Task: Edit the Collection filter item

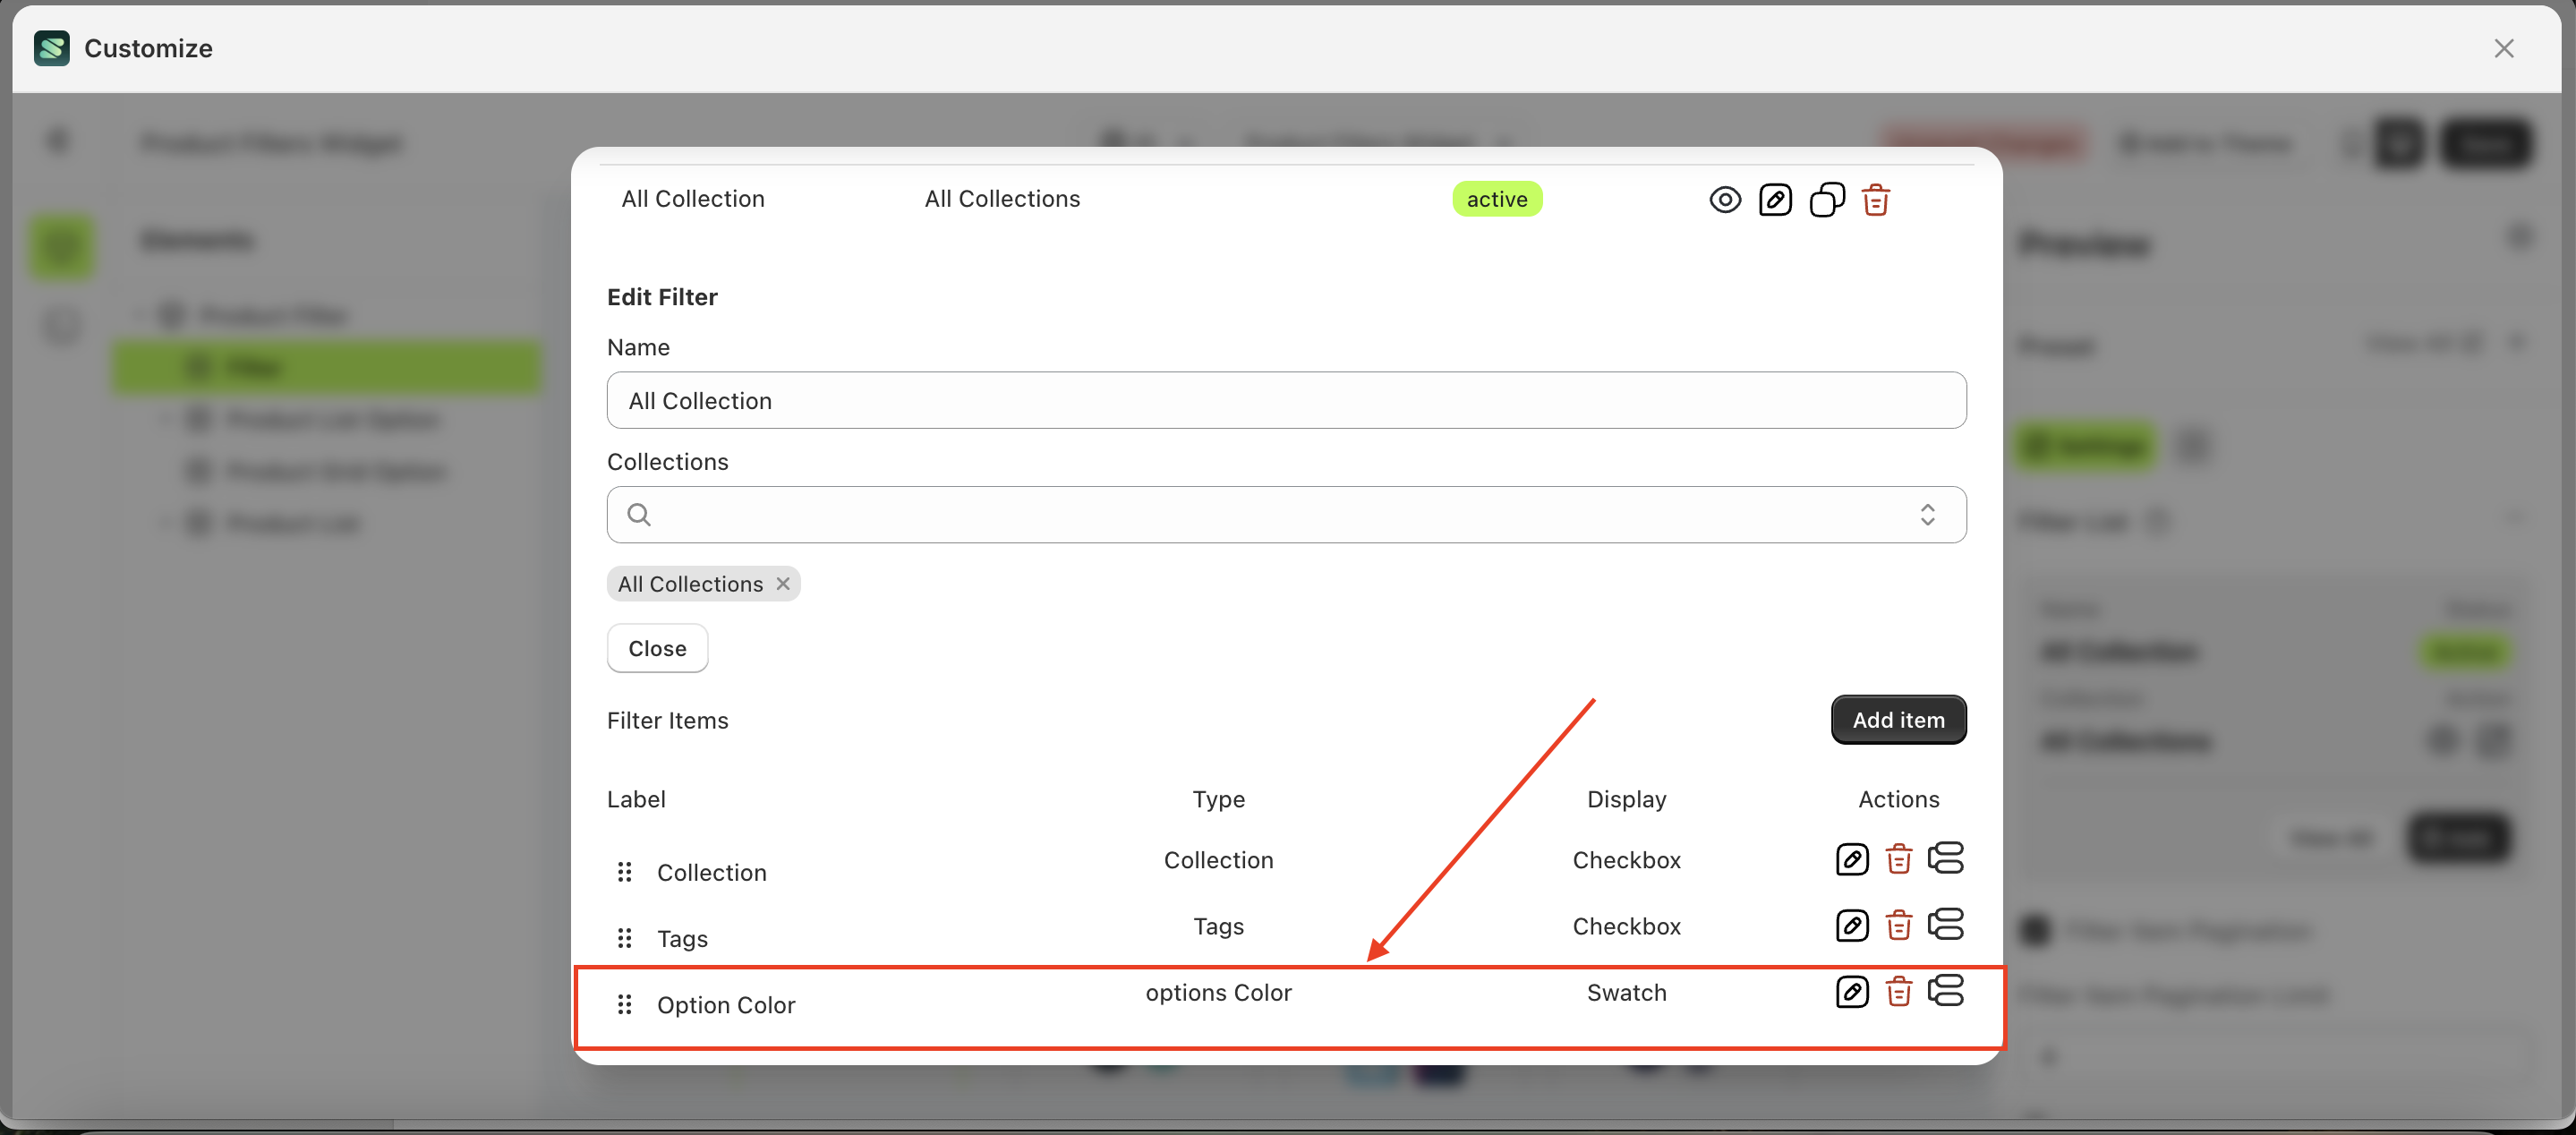Action: point(1851,859)
